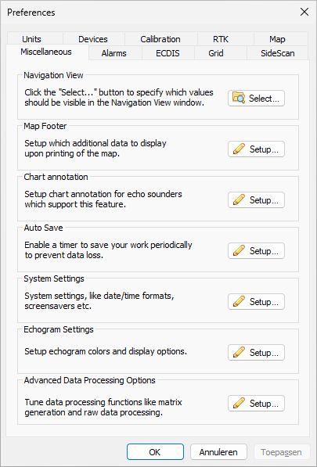Viewport: 317px width, 467px height.
Task: Switch to the Units tab
Action: point(32,39)
